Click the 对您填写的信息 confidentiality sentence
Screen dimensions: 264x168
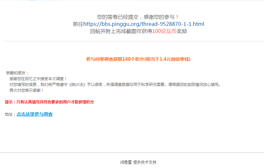[115, 85]
